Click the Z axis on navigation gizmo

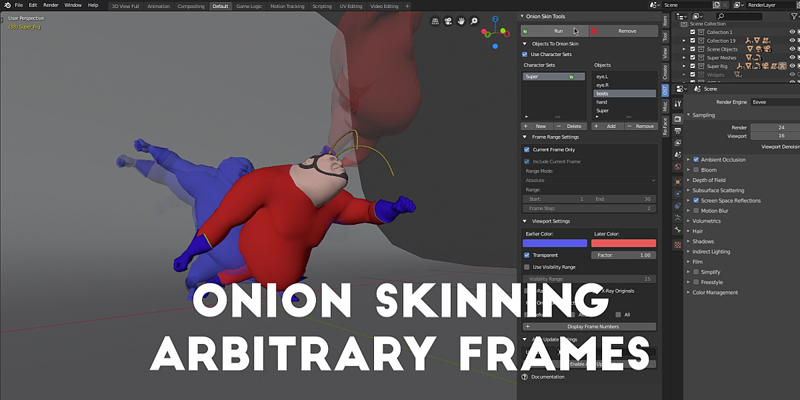495,19
